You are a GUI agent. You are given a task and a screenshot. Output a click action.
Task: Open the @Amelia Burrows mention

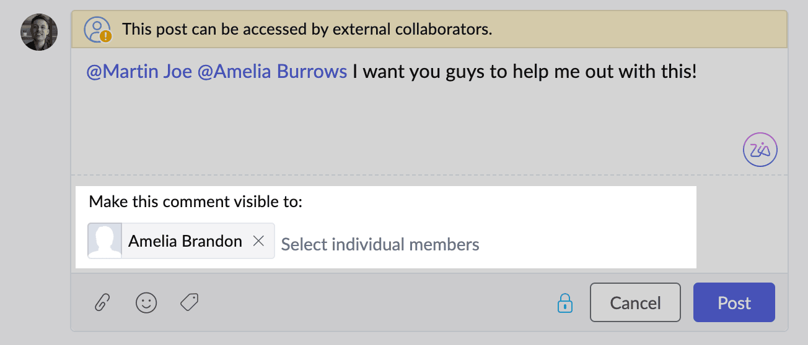pos(272,72)
